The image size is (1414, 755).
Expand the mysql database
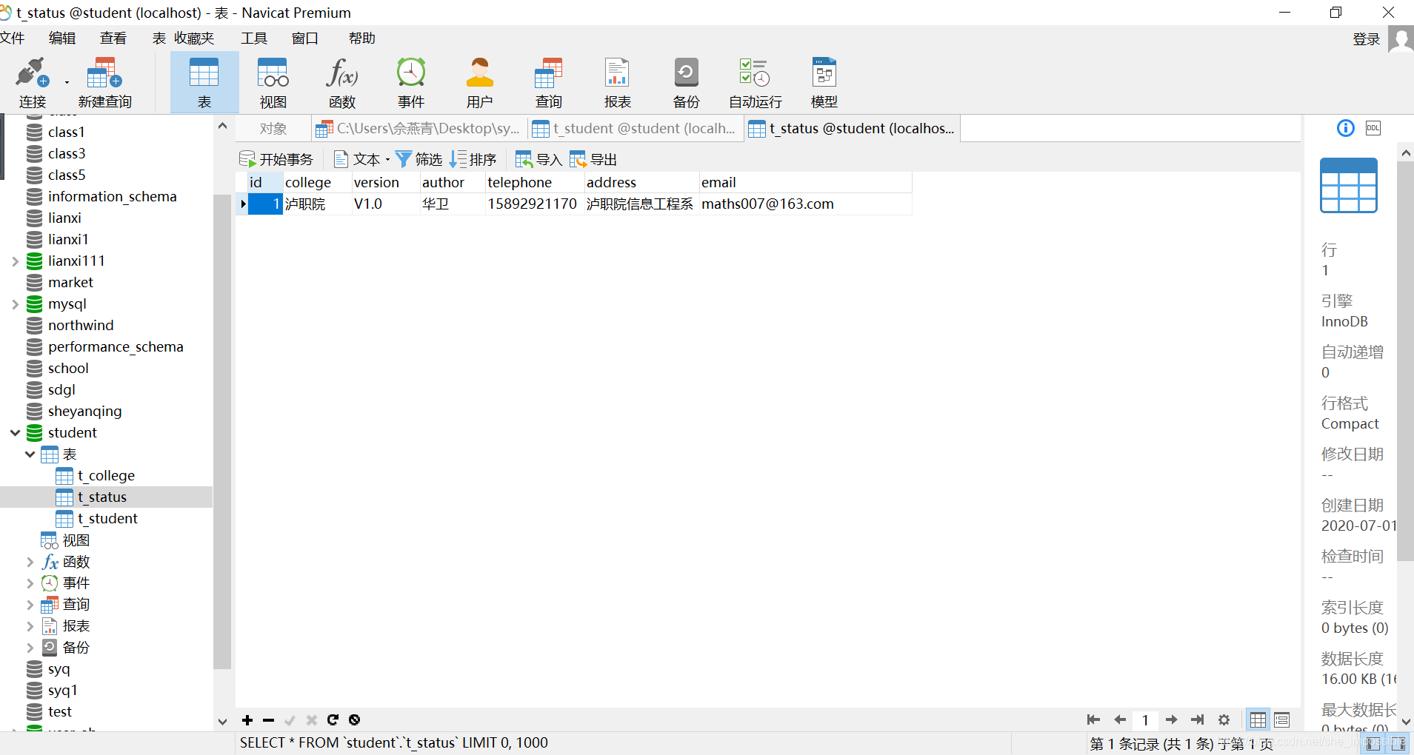15,304
